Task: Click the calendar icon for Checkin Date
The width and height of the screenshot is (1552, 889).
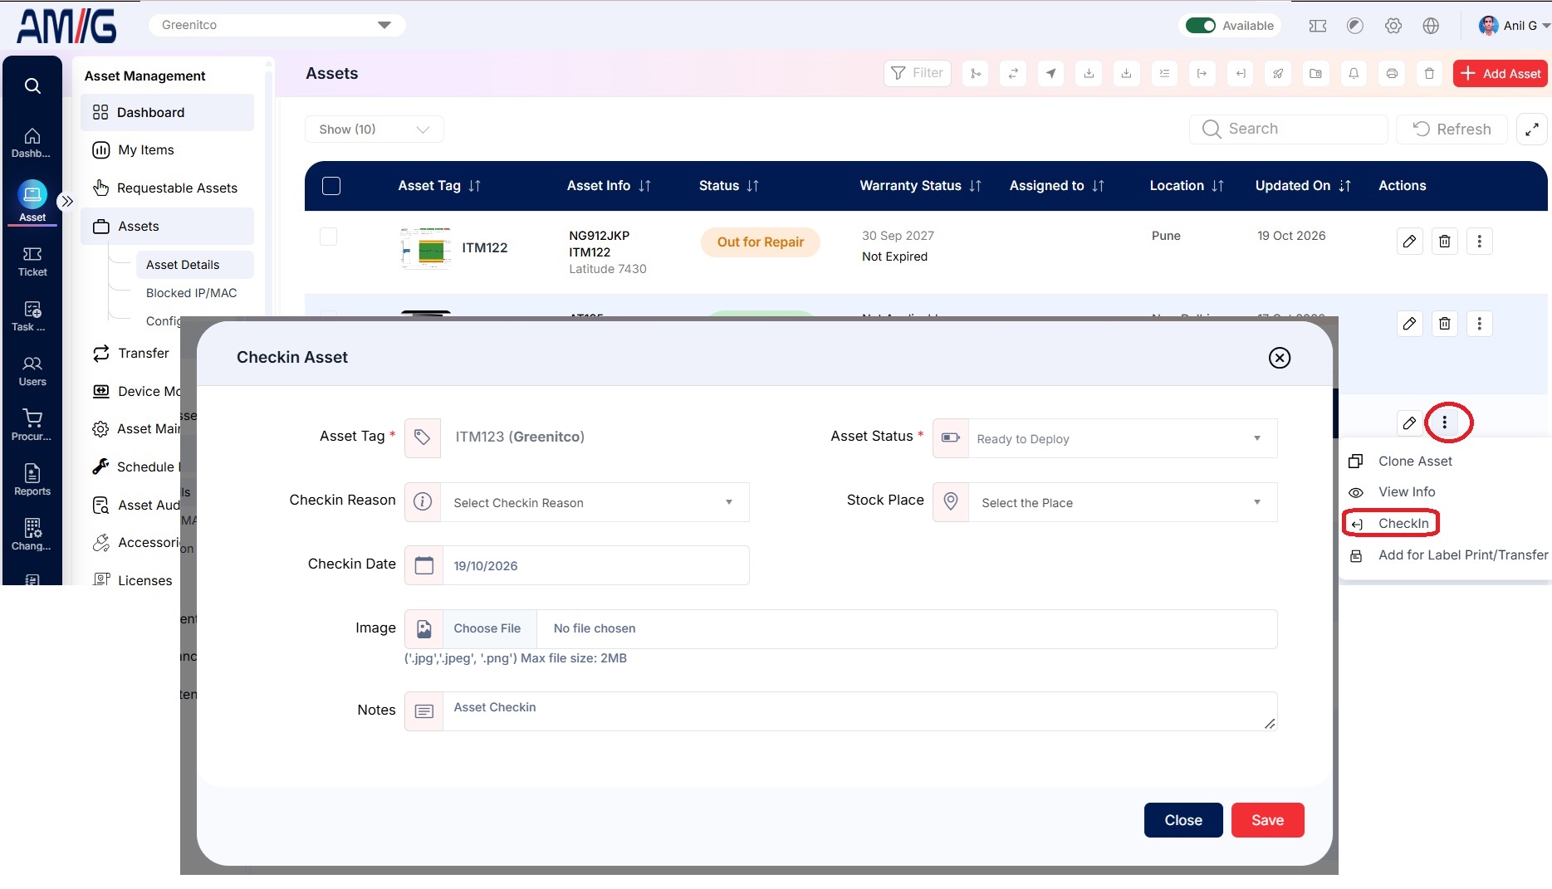Action: point(423,565)
